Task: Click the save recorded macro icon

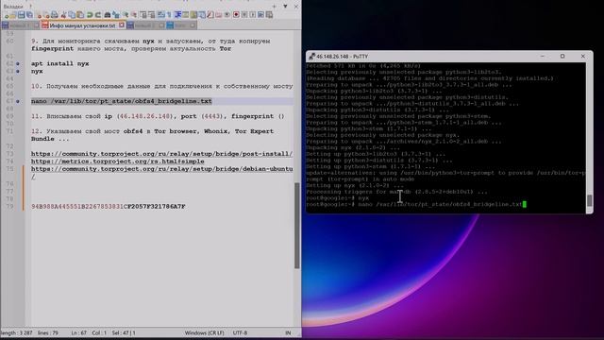Action: click(x=269, y=15)
